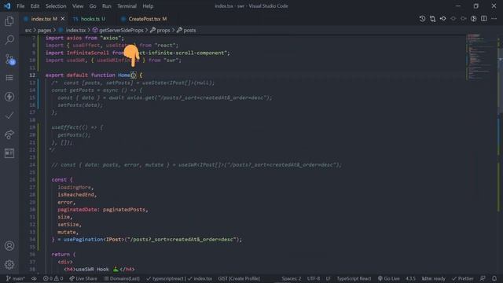Click the typescriptreact checkmark status item
The image size is (503, 283).
(165, 278)
